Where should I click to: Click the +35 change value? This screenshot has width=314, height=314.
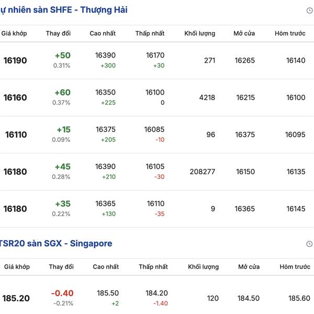62,204
